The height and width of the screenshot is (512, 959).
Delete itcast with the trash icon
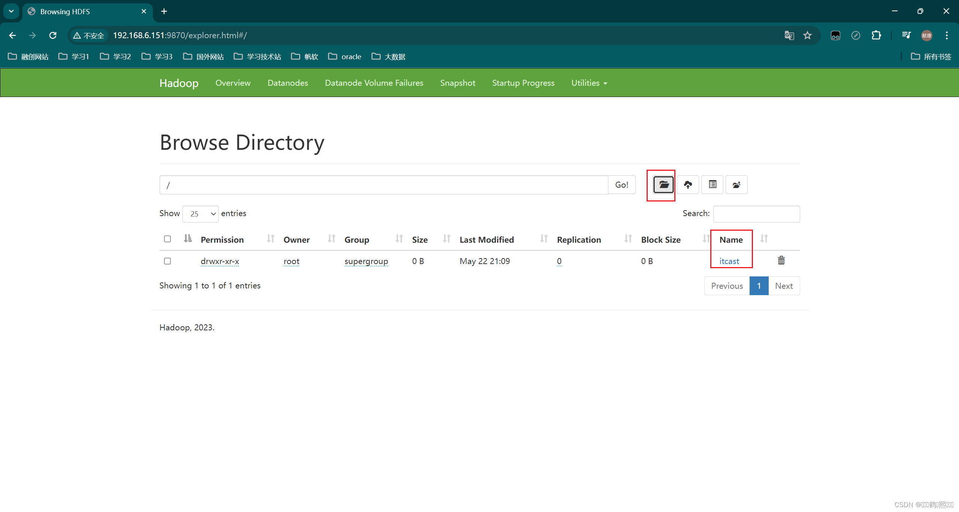click(781, 260)
